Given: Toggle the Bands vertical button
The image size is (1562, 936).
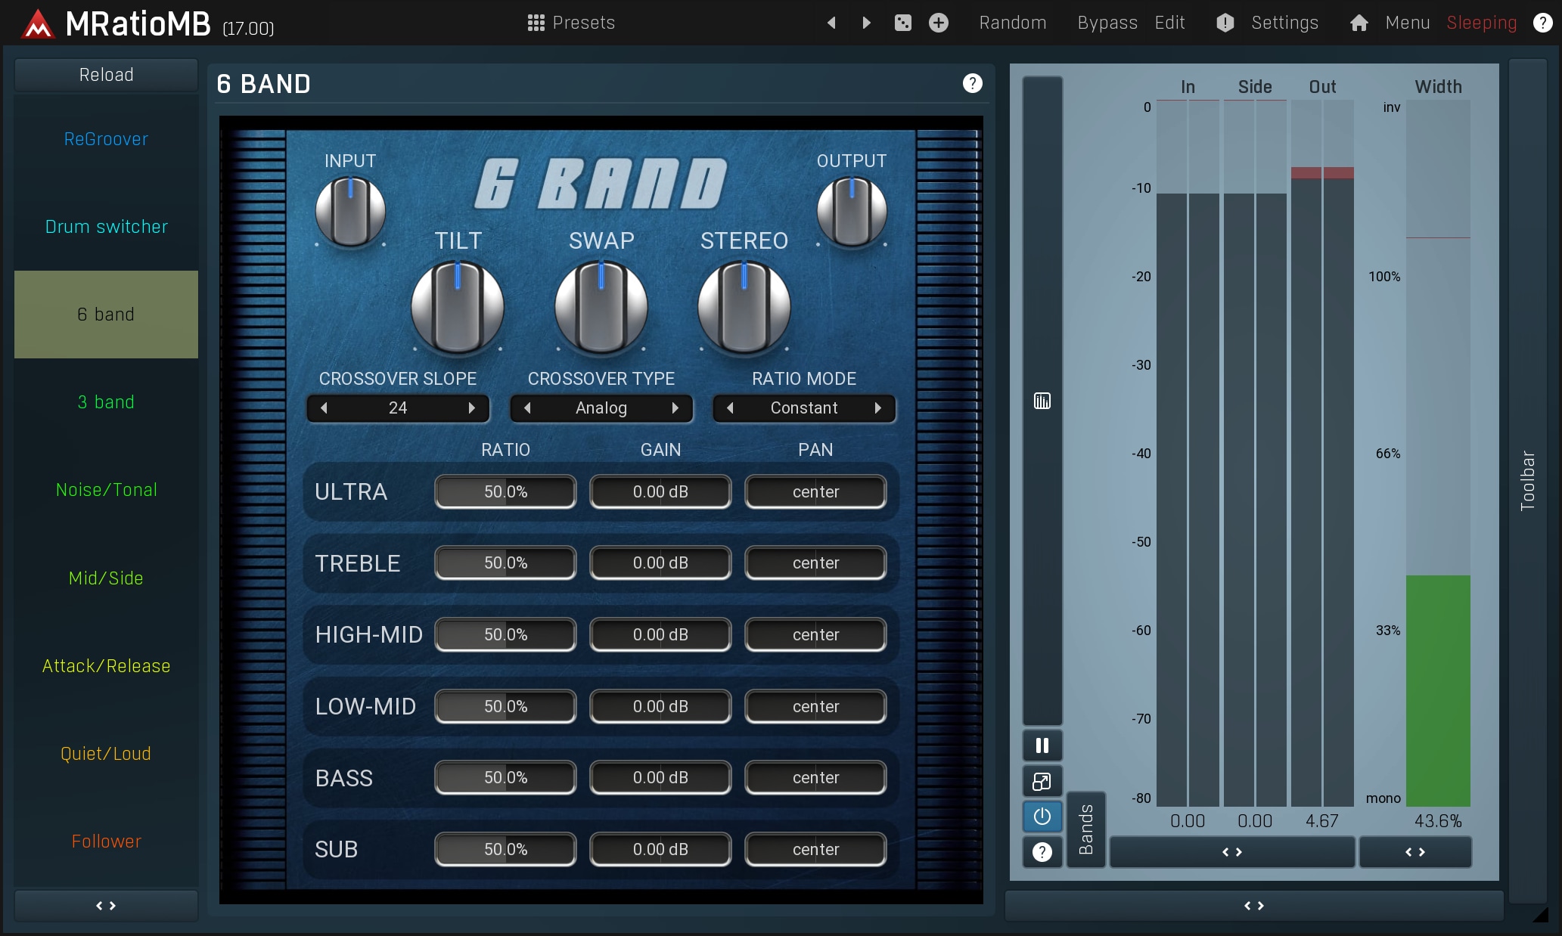Looking at the screenshot, I should coord(1085,829).
